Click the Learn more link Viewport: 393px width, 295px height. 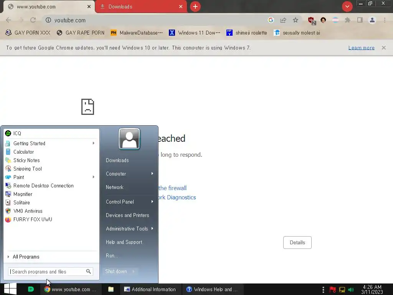pos(361,48)
